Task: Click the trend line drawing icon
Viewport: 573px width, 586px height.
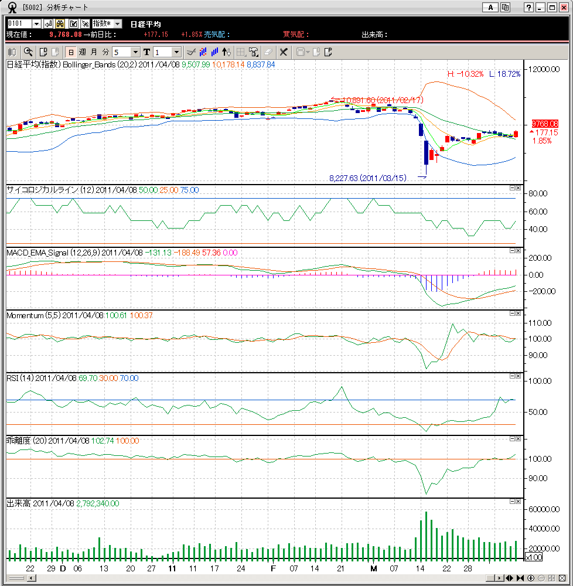Action: point(190,52)
